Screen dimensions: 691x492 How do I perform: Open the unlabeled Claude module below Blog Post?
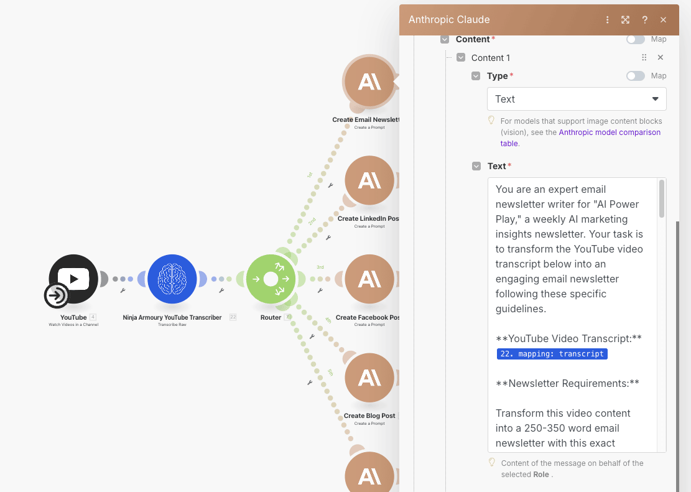coord(369,471)
